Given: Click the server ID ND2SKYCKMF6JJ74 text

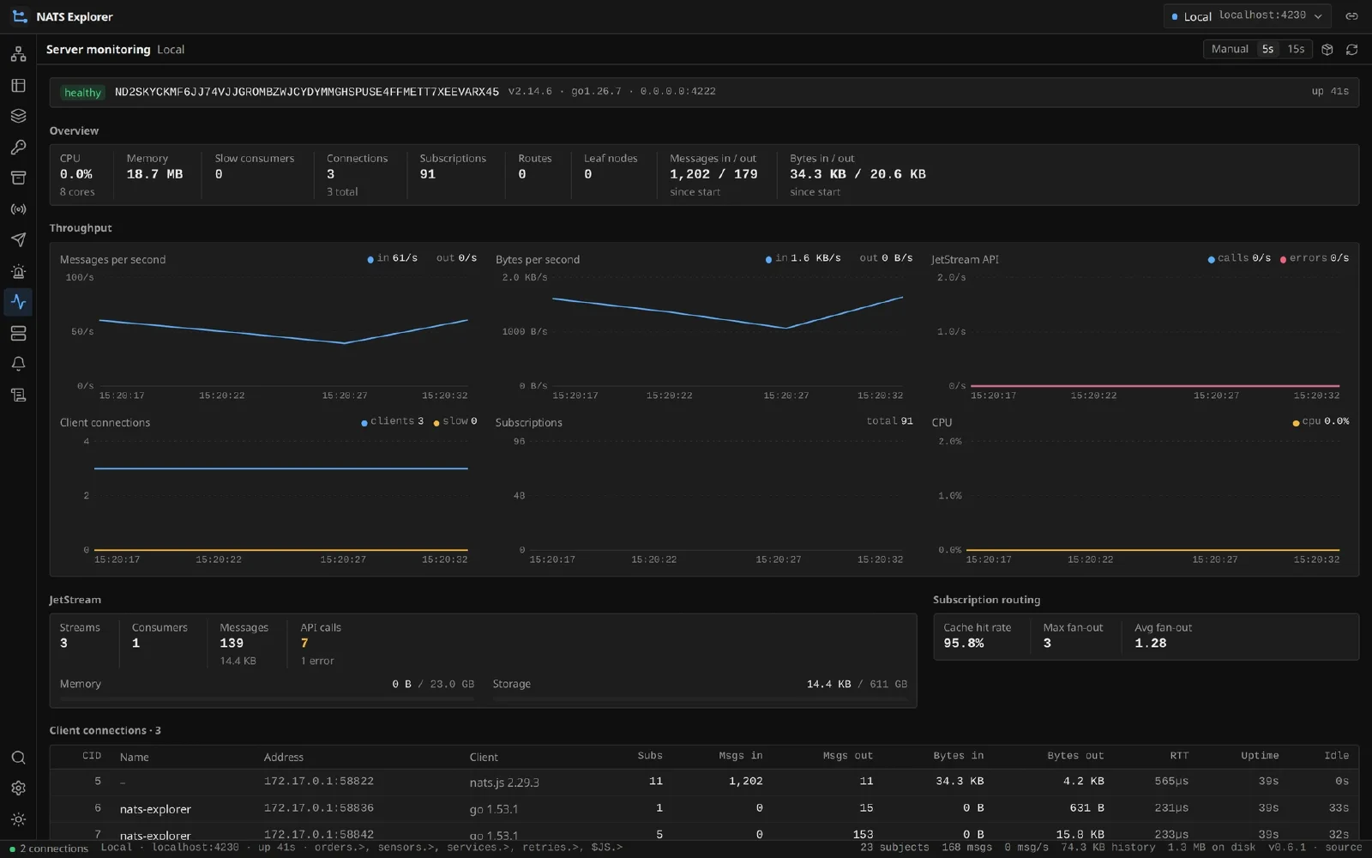Looking at the screenshot, I should click(307, 92).
